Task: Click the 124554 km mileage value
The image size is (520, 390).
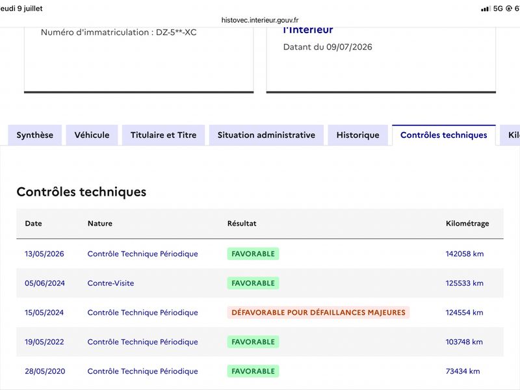Action: click(x=464, y=313)
